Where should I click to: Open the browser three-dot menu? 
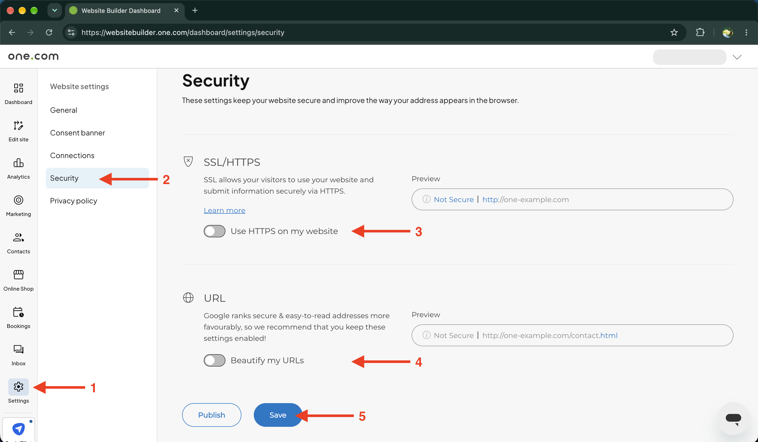pos(746,32)
